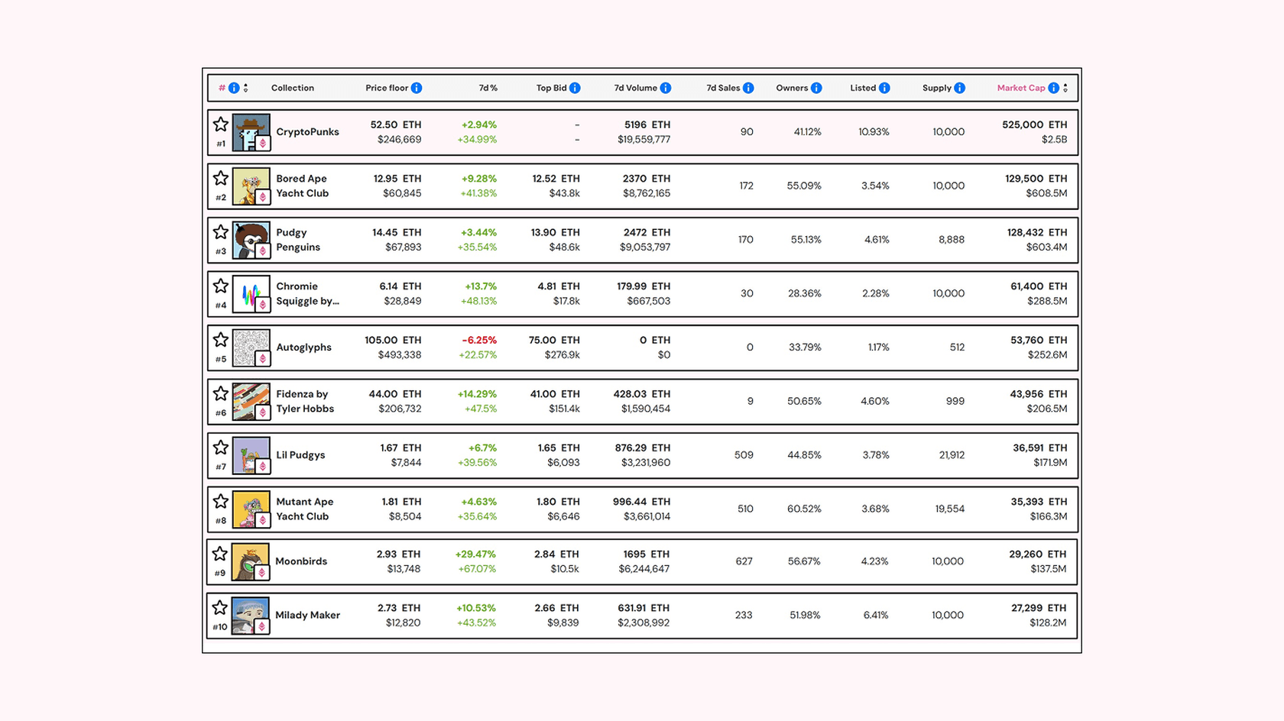
Task: Click the 7d Sales info icon
Action: pyautogui.click(x=748, y=88)
